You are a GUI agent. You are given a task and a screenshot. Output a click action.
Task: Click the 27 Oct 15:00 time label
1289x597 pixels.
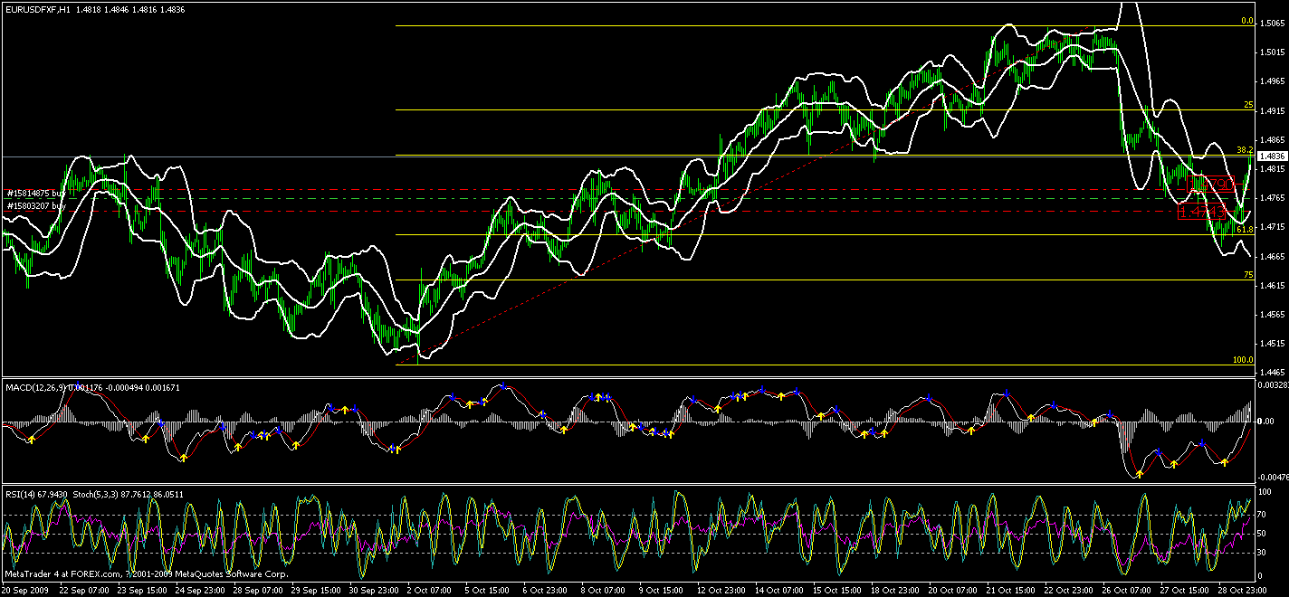pos(1186,590)
